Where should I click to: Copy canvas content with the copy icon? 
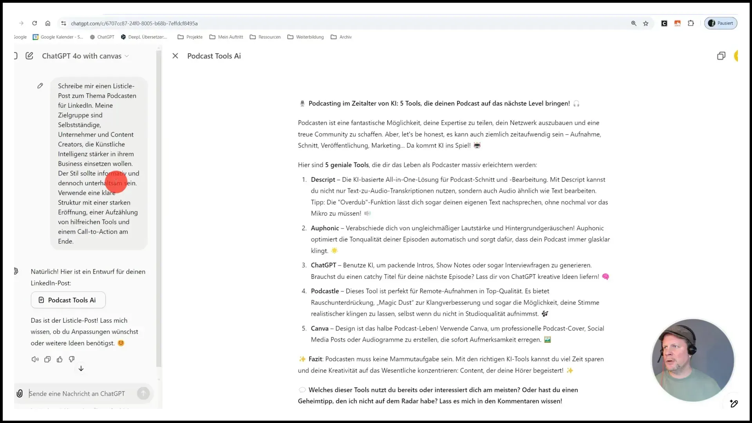click(721, 56)
